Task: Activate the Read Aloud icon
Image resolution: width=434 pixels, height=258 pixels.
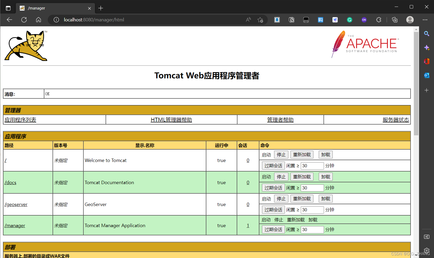Action: (248, 20)
